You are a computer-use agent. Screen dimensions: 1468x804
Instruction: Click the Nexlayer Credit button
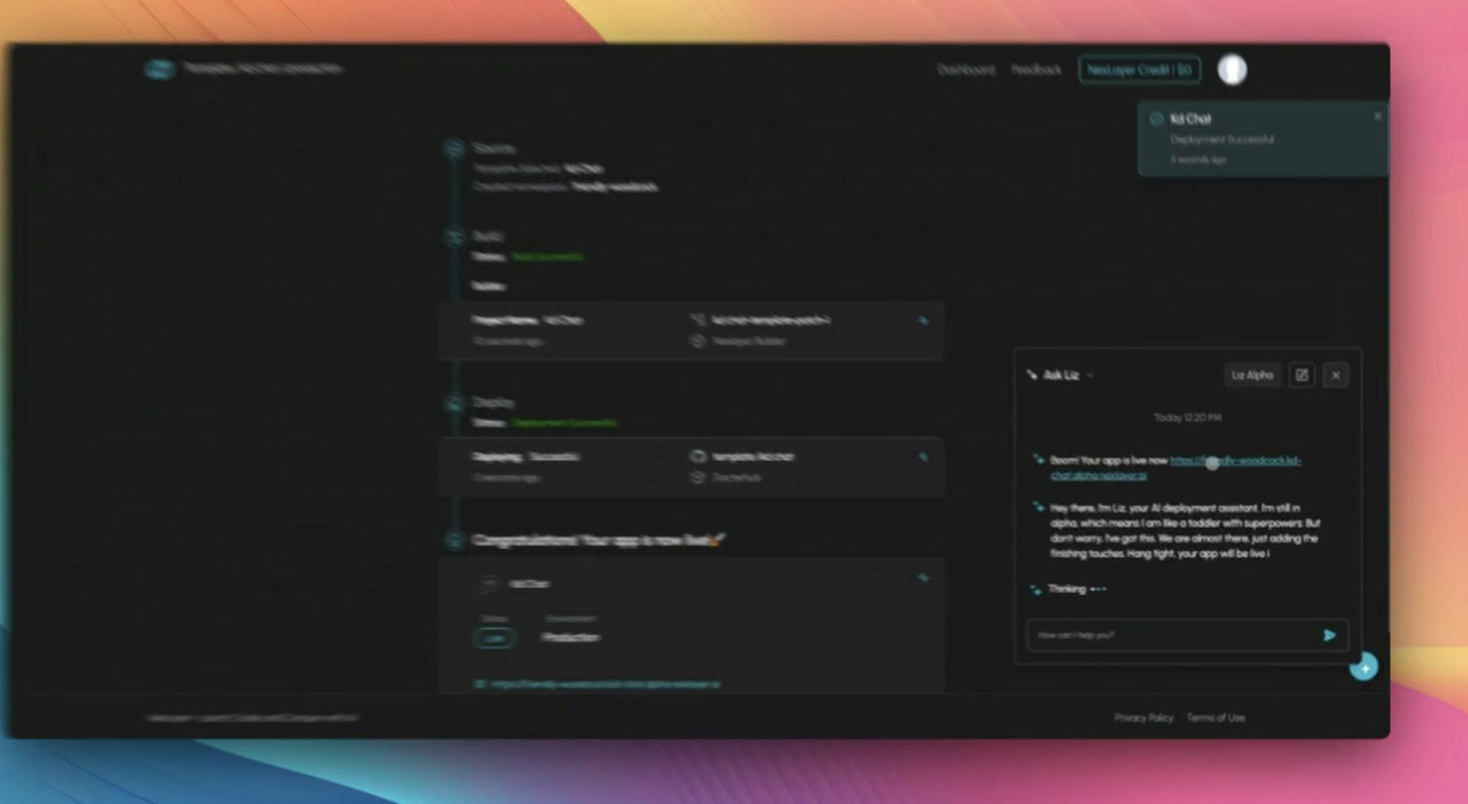point(1139,70)
